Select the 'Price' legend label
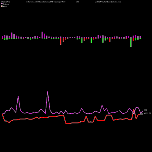 click(x=5, y=7)
